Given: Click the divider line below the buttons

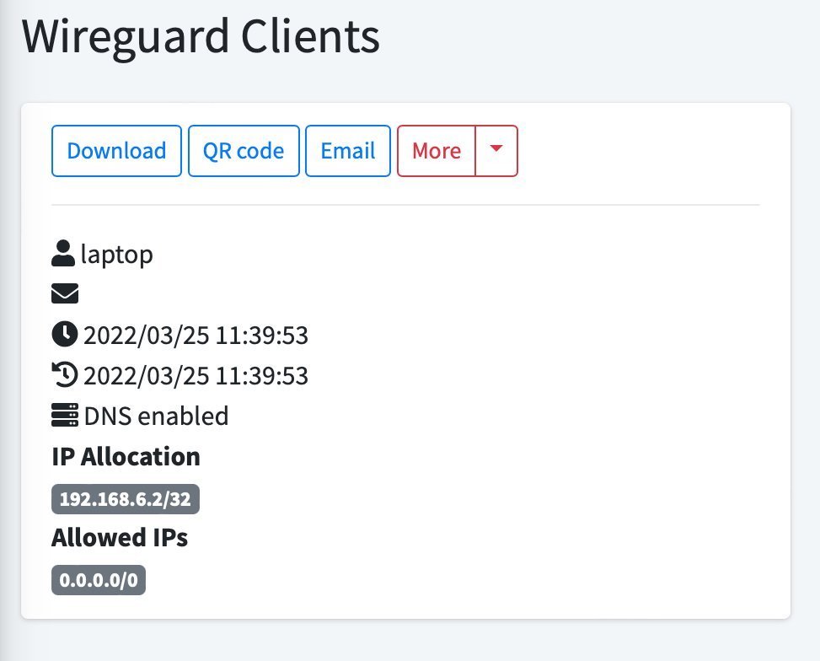Looking at the screenshot, I should click(x=405, y=205).
